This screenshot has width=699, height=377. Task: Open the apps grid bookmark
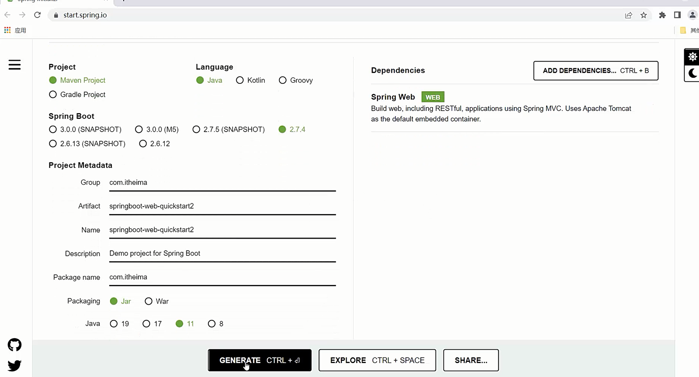click(15, 30)
